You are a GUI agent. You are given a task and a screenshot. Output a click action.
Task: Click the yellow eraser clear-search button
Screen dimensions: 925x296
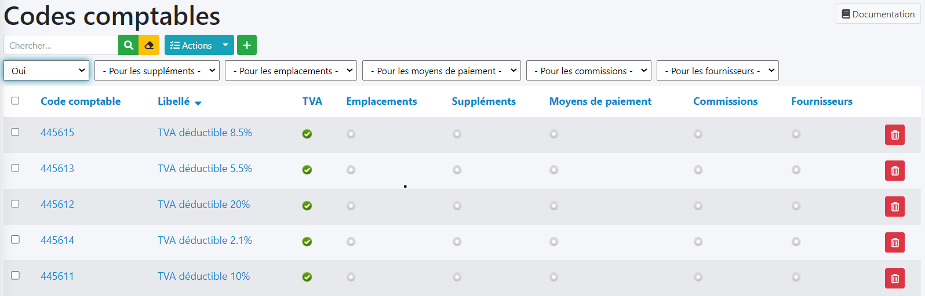pyautogui.click(x=149, y=45)
